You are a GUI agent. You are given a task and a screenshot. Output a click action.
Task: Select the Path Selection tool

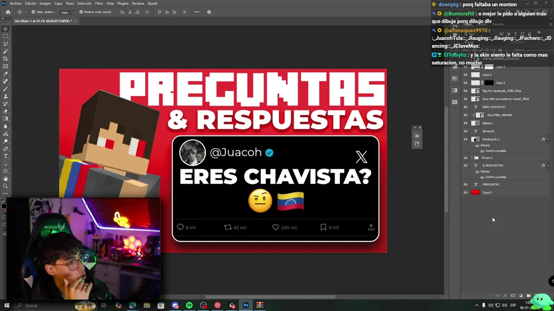pyautogui.click(x=6, y=164)
